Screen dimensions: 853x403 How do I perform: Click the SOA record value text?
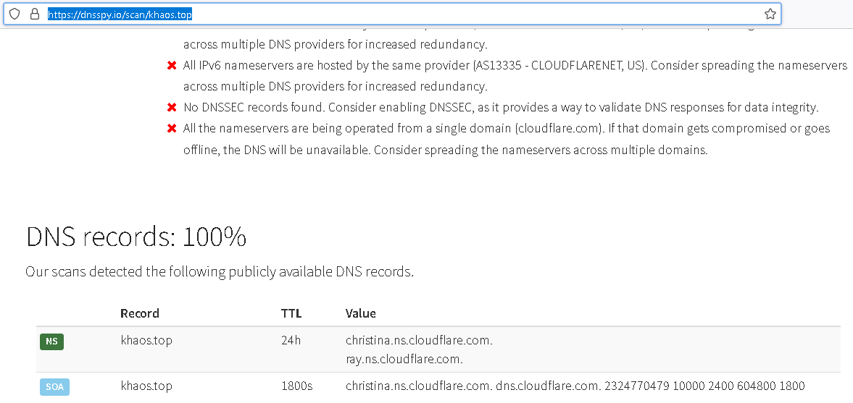575,386
